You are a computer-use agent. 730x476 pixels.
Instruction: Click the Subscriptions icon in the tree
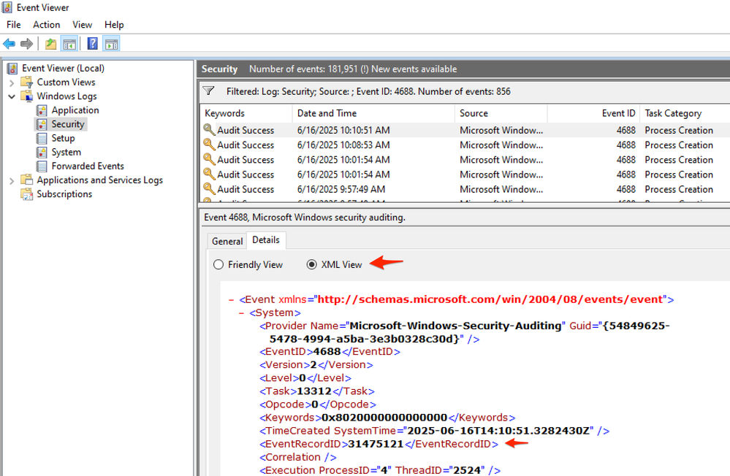tap(27, 194)
